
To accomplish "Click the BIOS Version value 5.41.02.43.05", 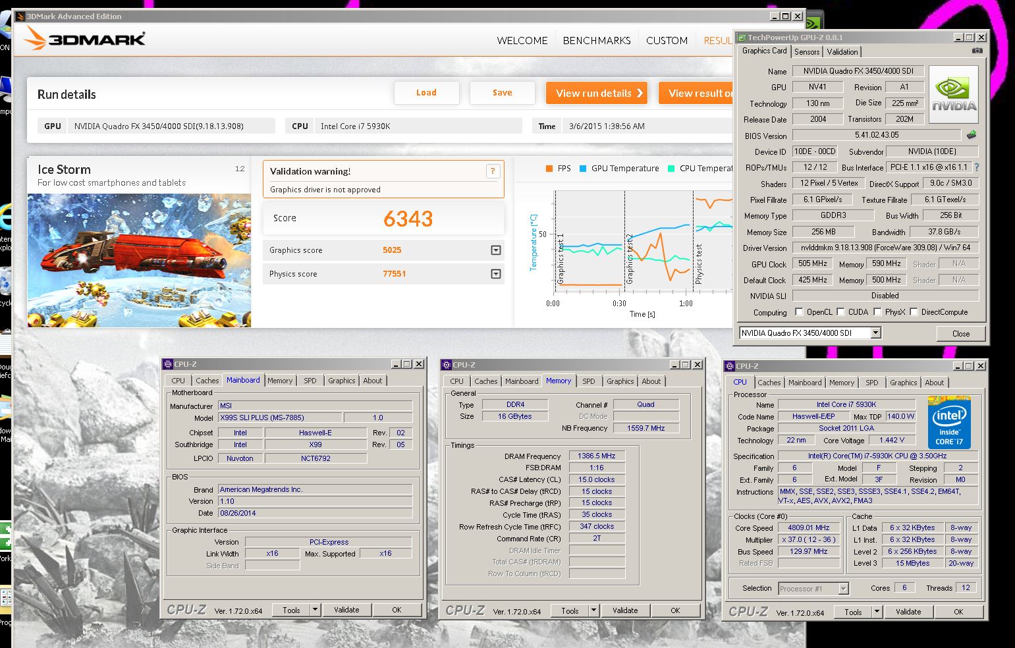I will pos(877,135).
